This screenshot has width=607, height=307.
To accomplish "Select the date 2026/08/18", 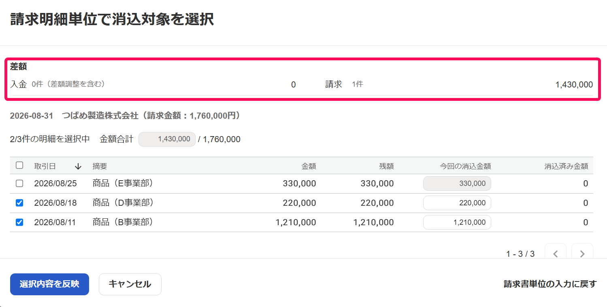I will pos(55,203).
